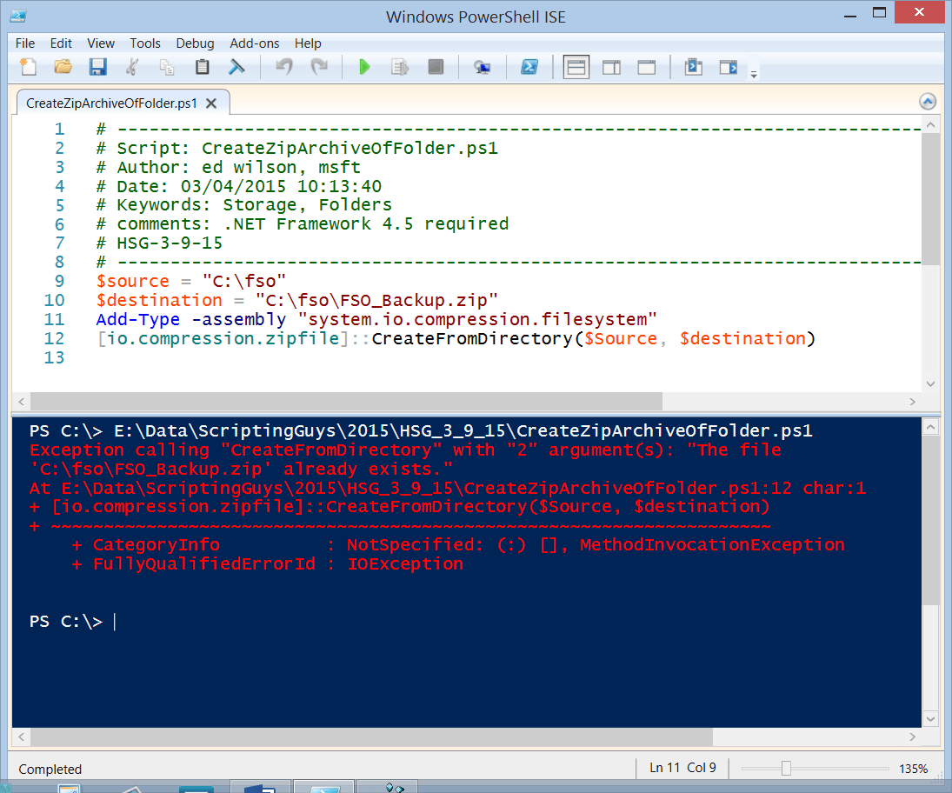Click the $source variable on line 9

(x=132, y=281)
